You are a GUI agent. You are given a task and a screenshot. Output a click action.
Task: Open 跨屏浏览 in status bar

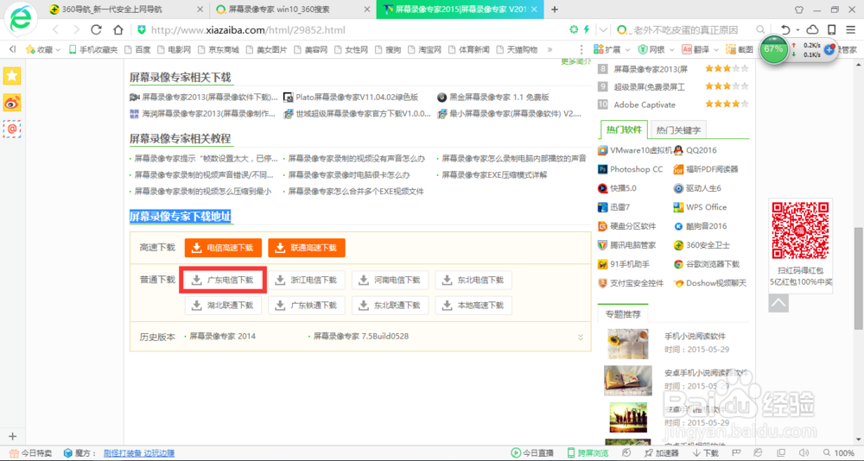click(588, 452)
